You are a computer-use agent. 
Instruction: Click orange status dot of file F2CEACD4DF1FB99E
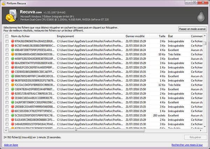pyautogui.click(x=13, y=85)
